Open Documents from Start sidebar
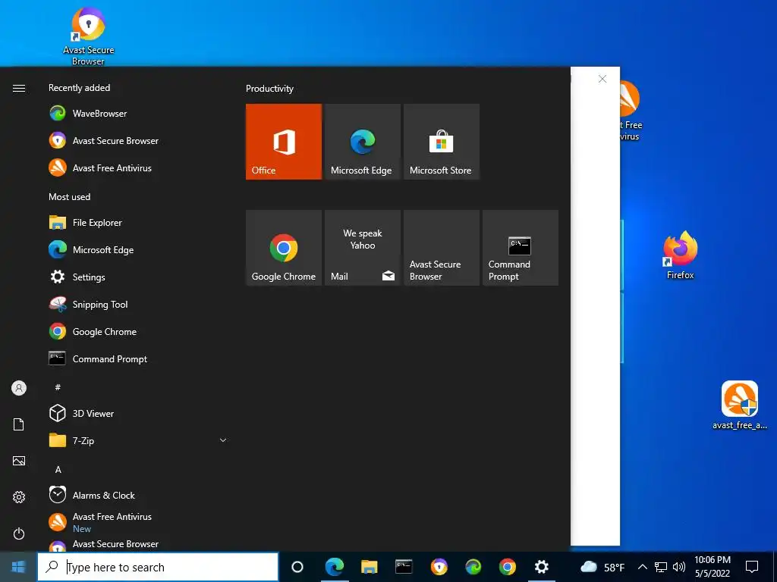The image size is (777, 582). (x=19, y=424)
